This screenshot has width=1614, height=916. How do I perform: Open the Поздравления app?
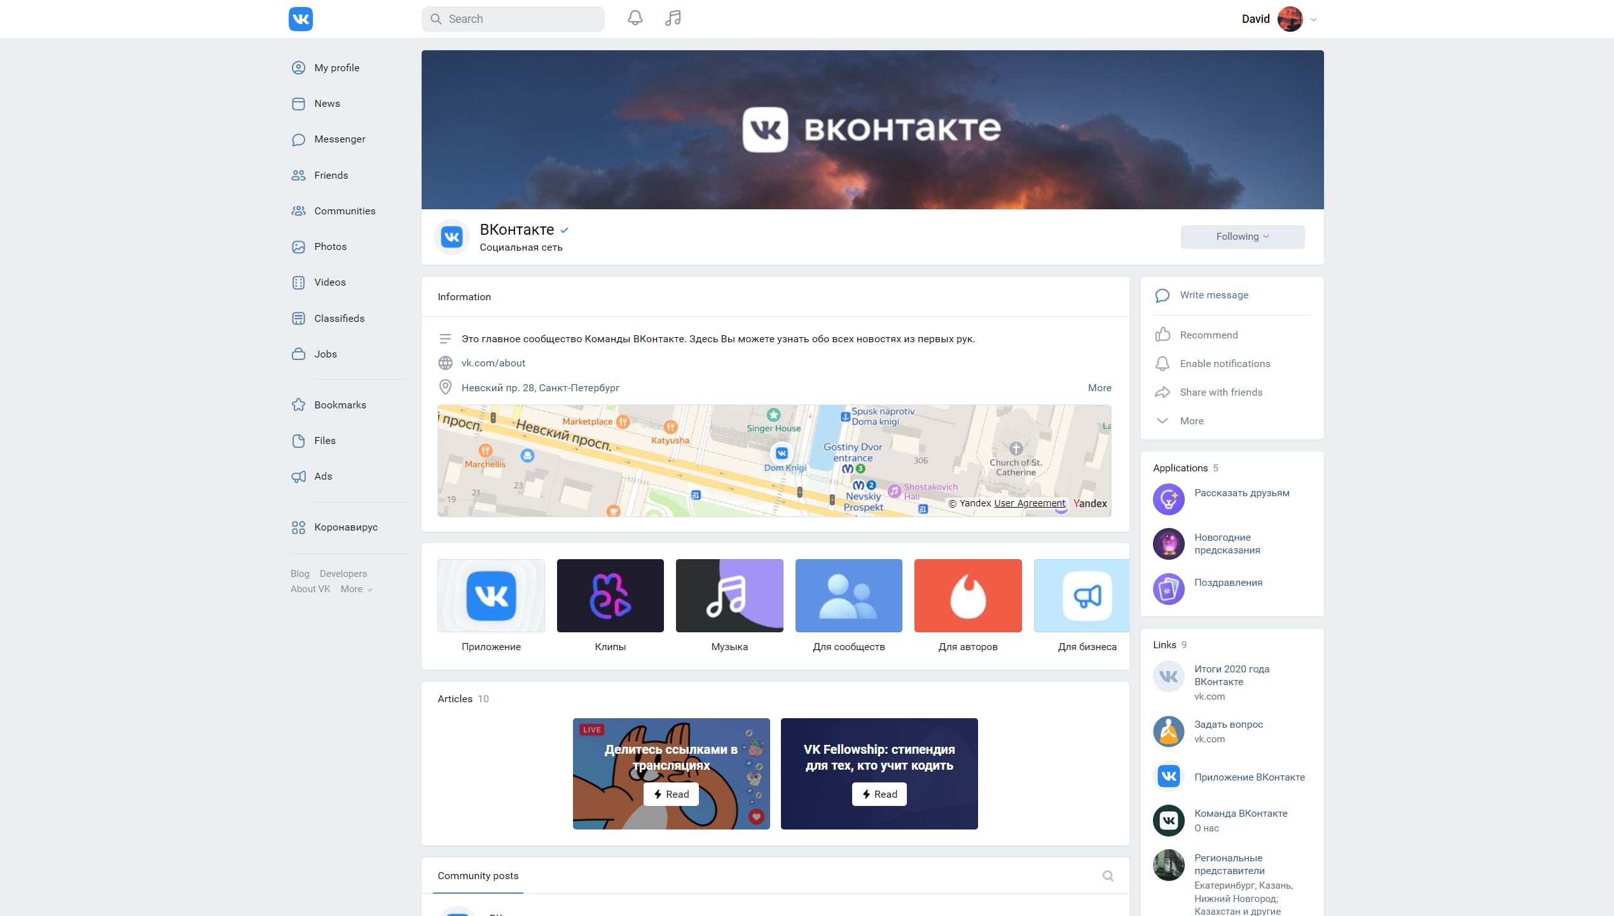coord(1228,583)
